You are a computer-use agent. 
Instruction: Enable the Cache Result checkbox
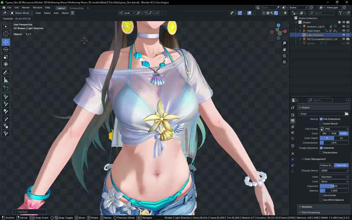pos(321,124)
